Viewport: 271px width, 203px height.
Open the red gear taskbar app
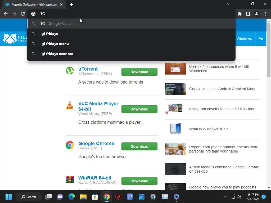pos(118,197)
